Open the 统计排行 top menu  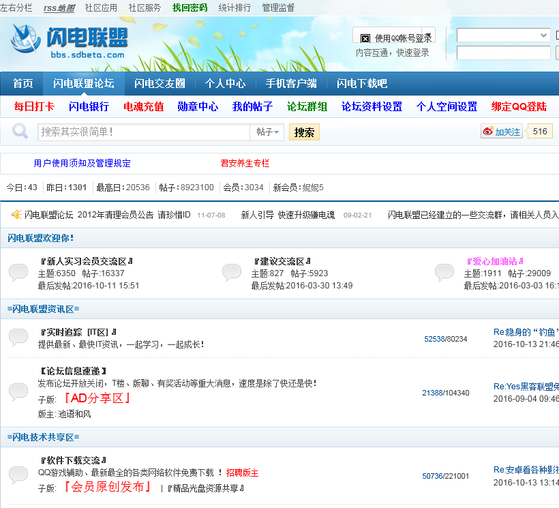pyautogui.click(x=235, y=8)
